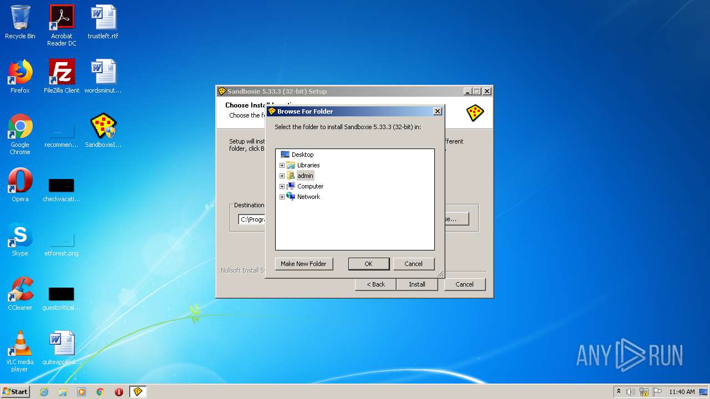This screenshot has width=710, height=399.
Task: Click Cancel in Sandboxie Setup window
Action: coord(464,284)
